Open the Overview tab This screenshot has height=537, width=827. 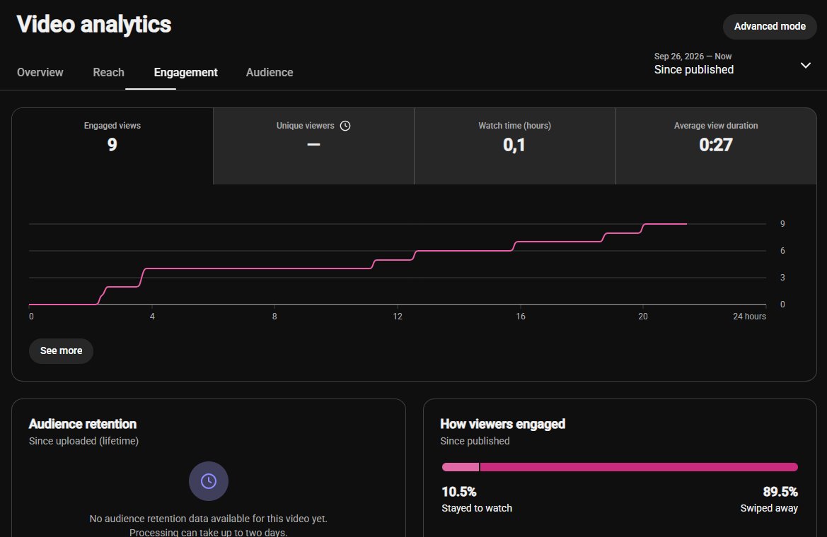pos(40,73)
